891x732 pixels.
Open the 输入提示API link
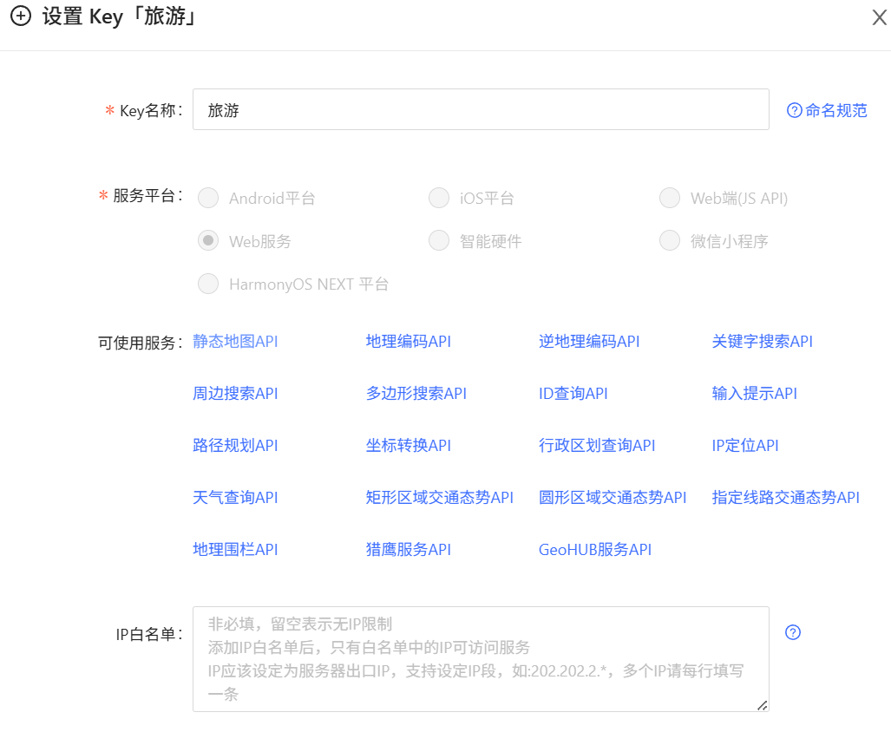[755, 393]
